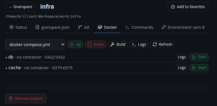The width and height of the screenshot is (217, 106).
Task: Open Logs for the cache service
Action: point(182,68)
